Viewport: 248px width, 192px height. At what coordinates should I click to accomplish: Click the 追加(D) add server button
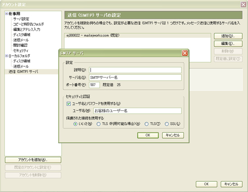(x=228, y=36)
